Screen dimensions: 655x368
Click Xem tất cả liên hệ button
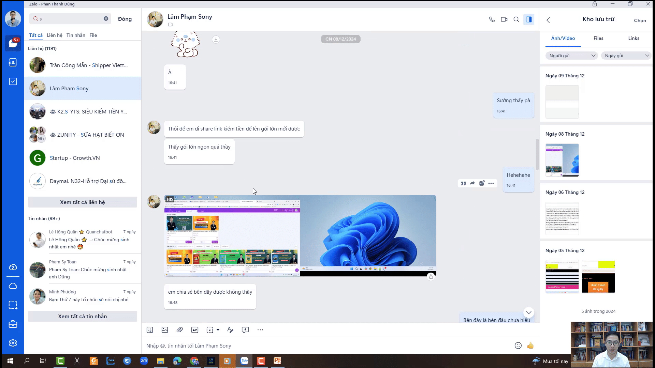83,202
